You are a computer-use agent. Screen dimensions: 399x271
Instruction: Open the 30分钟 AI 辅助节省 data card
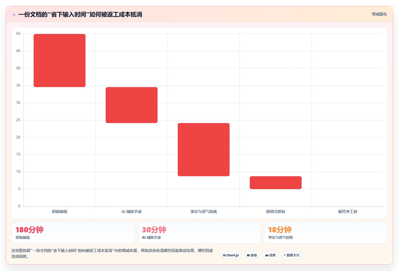coord(199,233)
